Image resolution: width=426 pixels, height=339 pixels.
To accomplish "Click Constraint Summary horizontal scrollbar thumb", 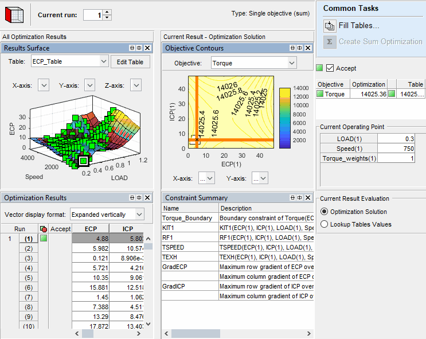I will point(196,333).
